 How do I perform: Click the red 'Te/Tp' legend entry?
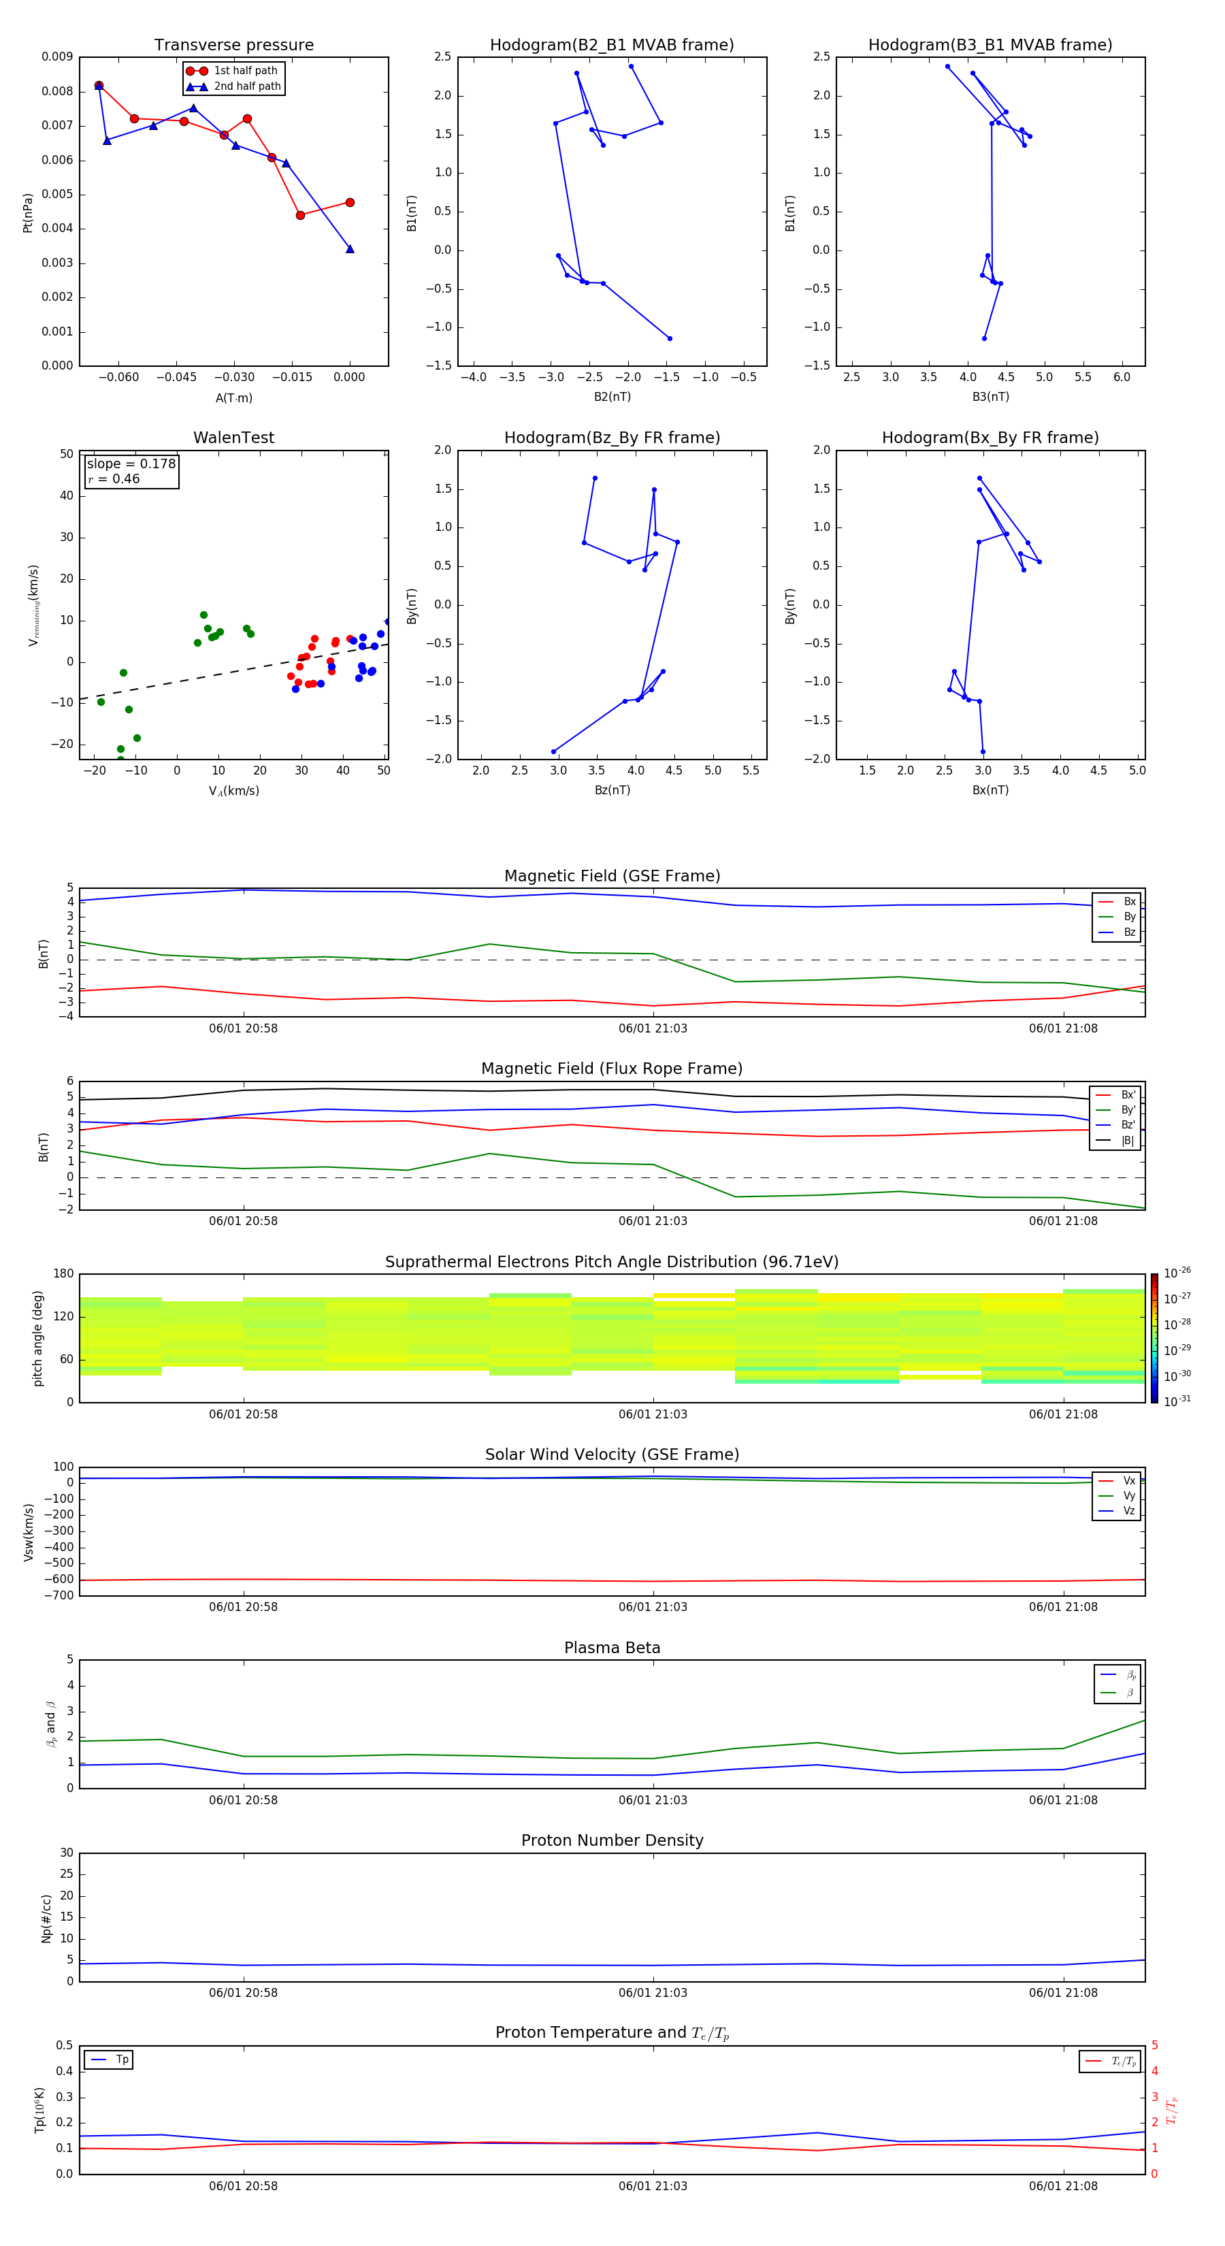coord(1111,2061)
